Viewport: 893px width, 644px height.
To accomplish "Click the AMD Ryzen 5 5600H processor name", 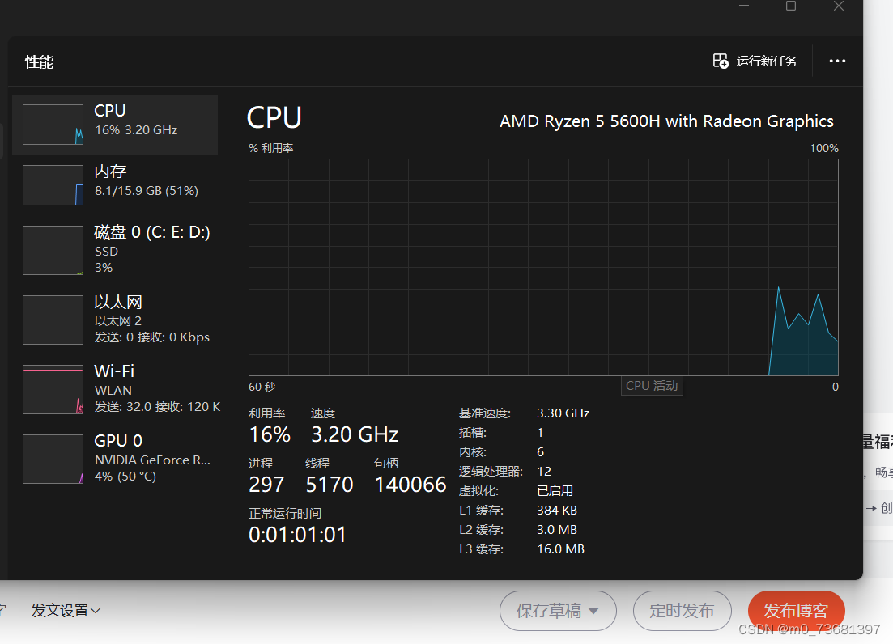I will point(666,121).
